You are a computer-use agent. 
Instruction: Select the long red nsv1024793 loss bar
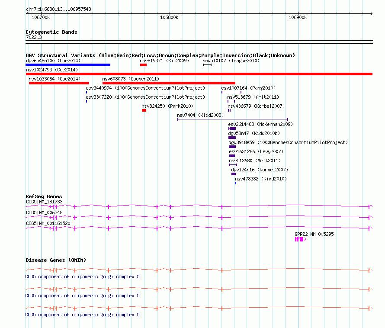tap(199, 74)
